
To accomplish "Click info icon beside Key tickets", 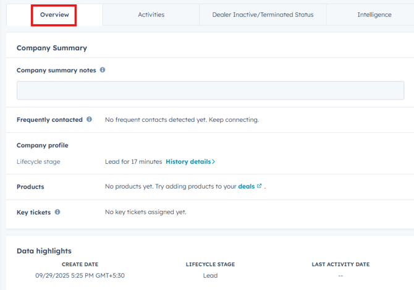I will pyautogui.click(x=57, y=211).
